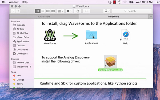Click in the Finder Search field
Viewport: 160px width, 100px height.
[x=132, y=11]
